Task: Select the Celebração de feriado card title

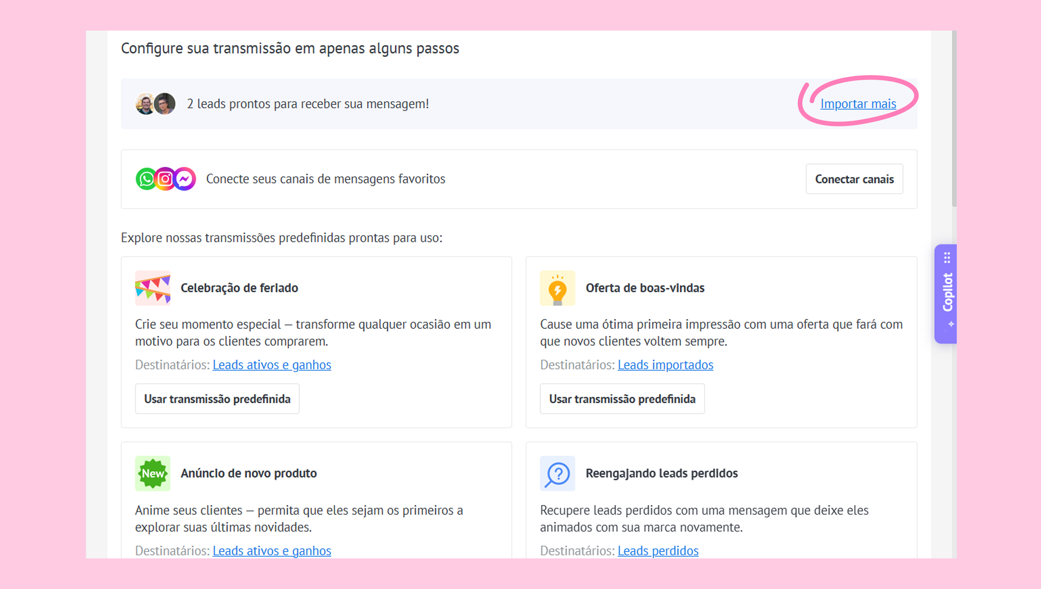Action: pos(239,288)
